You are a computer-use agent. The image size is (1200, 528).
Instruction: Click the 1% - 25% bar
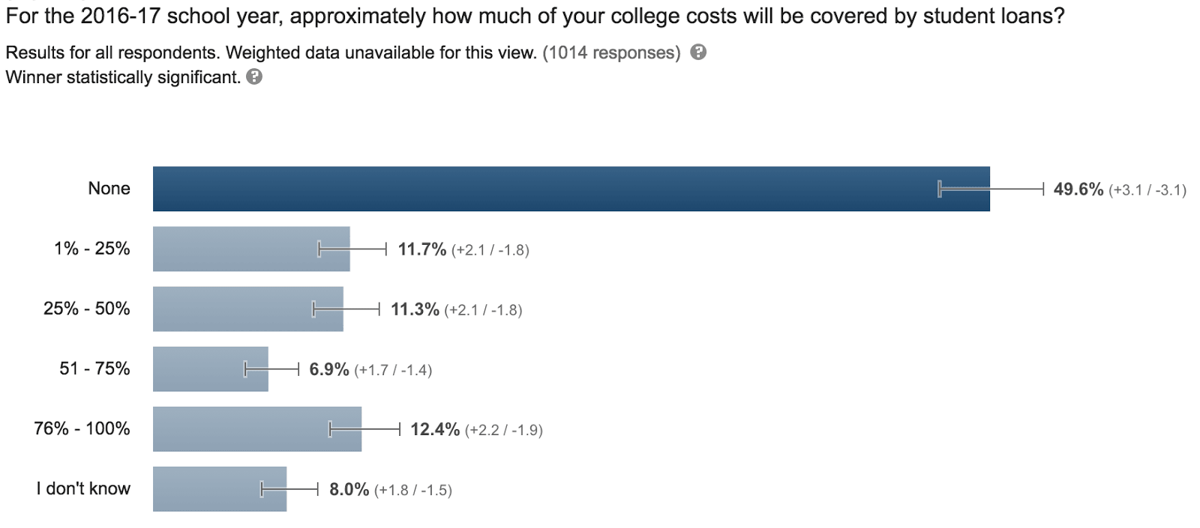250,249
